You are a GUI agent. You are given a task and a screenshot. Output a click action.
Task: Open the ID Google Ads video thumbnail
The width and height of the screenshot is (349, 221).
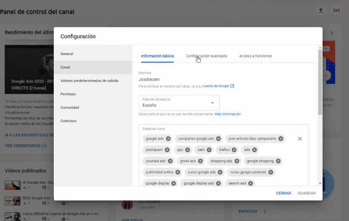coord(13,185)
